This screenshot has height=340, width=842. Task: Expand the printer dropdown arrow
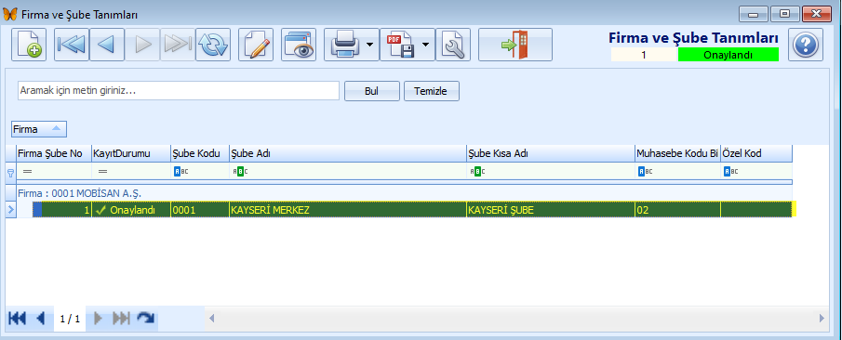coord(370,45)
